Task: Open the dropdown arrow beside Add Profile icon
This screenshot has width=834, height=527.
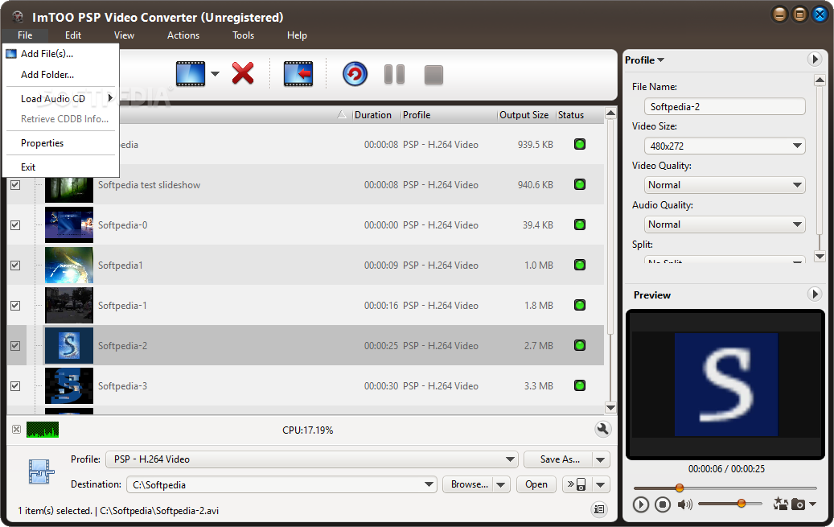Action: pyautogui.click(x=215, y=74)
